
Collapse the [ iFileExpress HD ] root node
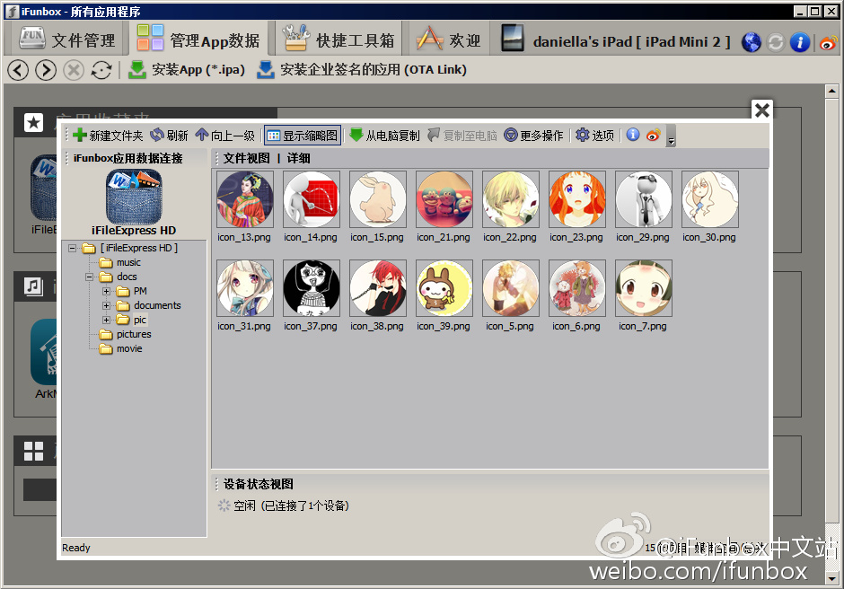(x=72, y=248)
